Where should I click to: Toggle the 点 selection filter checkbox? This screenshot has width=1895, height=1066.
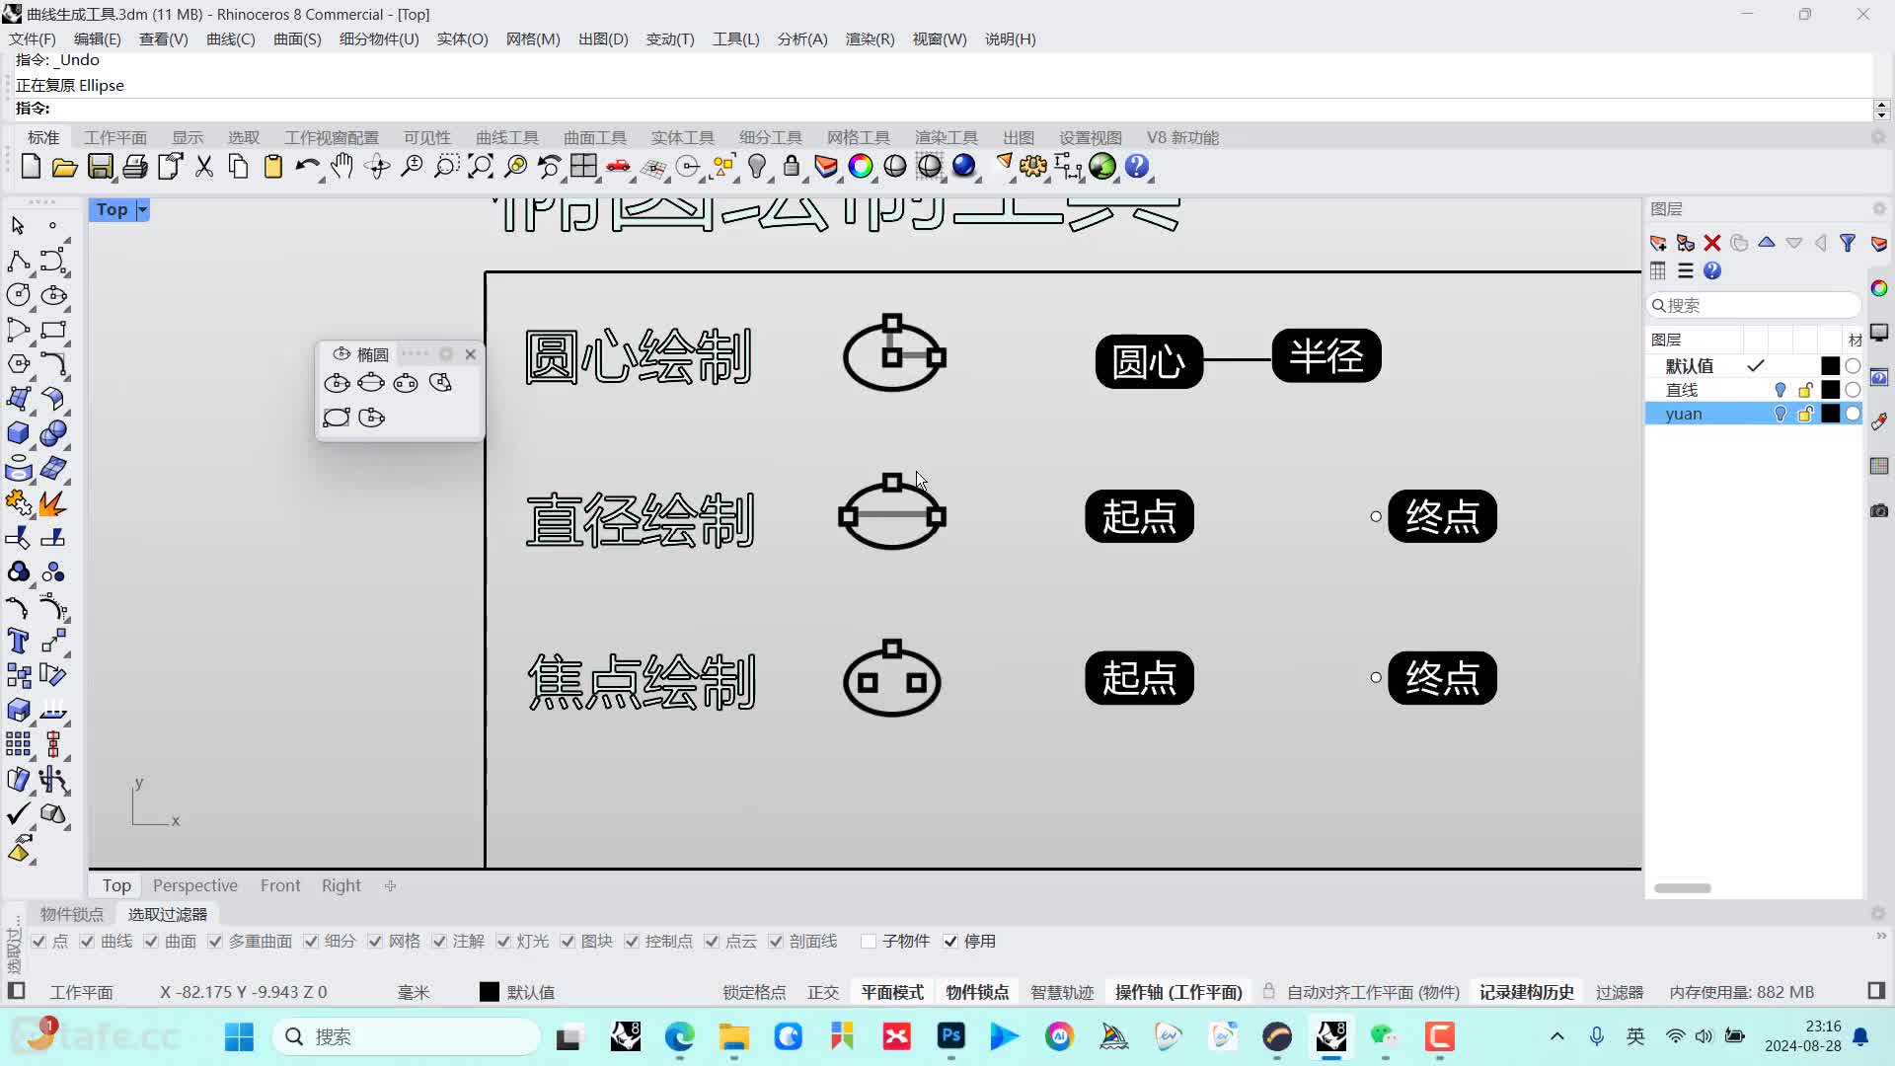pyautogui.click(x=38, y=942)
